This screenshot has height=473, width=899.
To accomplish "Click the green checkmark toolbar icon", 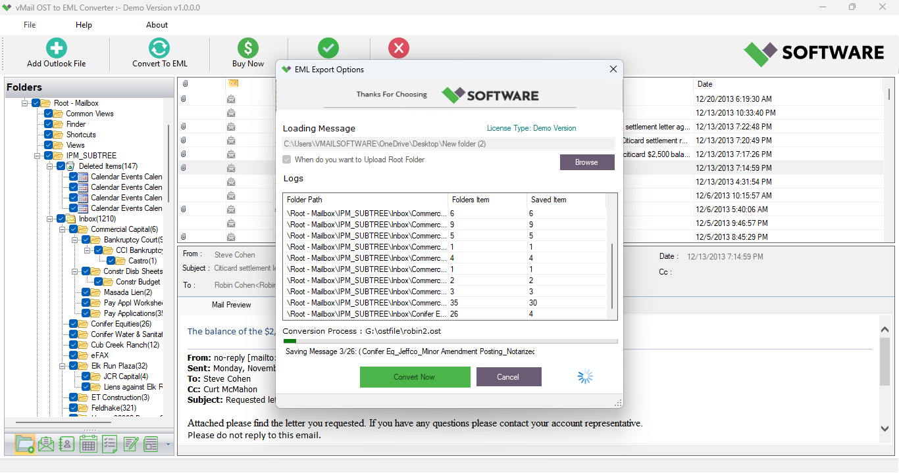I will click(328, 48).
